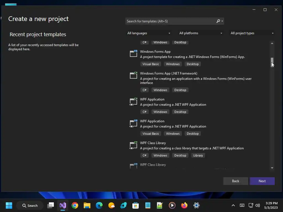This screenshot has height=212, width=283.
Task: Click the Visual Studio taskbar icon
Action: pyautogui.click(x=63, y=205)
